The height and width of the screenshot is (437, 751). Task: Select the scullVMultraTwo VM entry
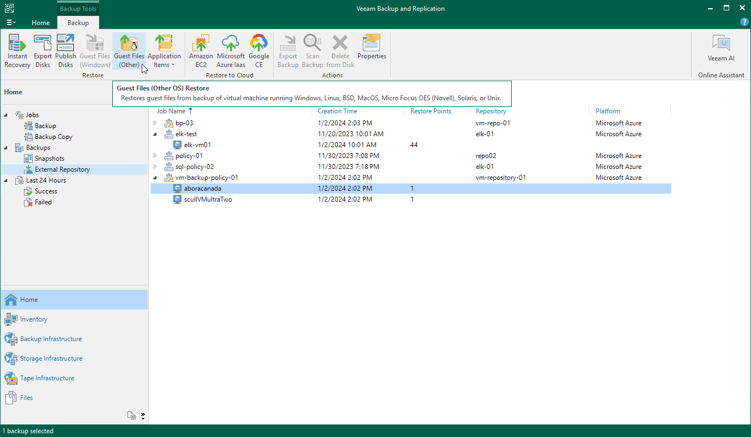(208, 199)
